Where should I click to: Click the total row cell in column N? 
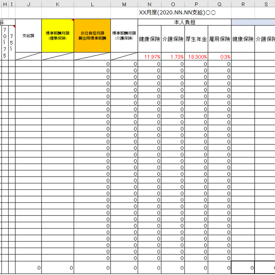coord(149,268)
